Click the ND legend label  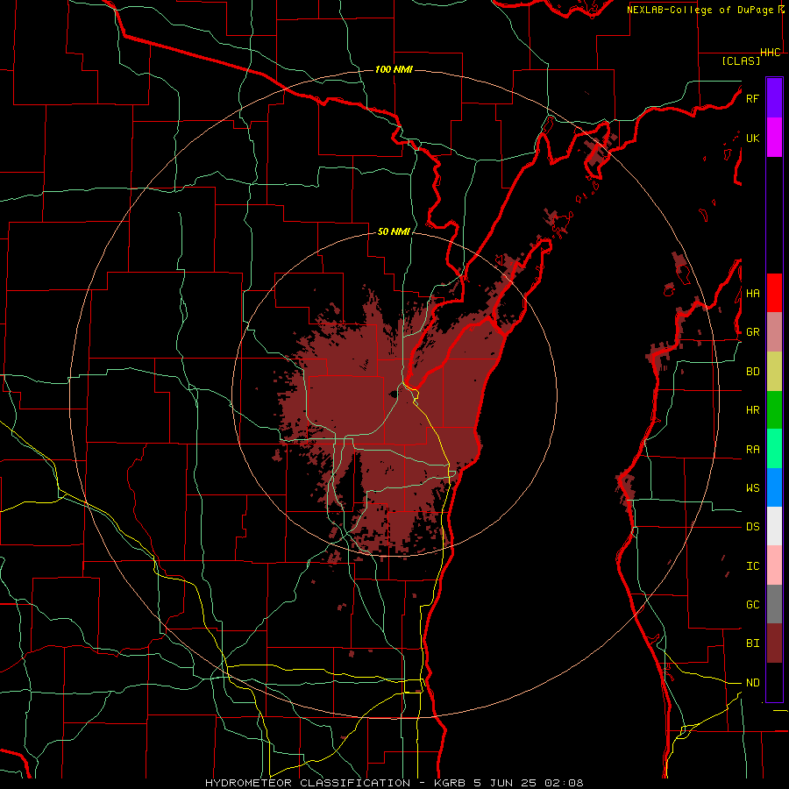(x=752, y=683)
